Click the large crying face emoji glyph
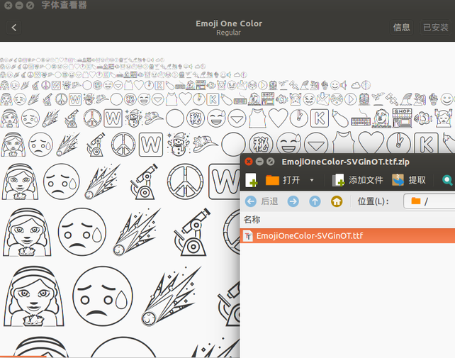This screenshot has width=455, height=358. 99,296
